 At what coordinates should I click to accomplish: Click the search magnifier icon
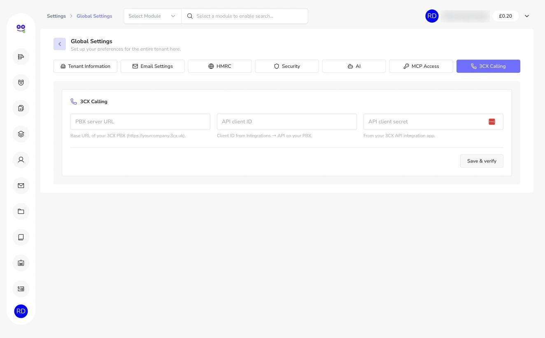[x=190, y=16]
